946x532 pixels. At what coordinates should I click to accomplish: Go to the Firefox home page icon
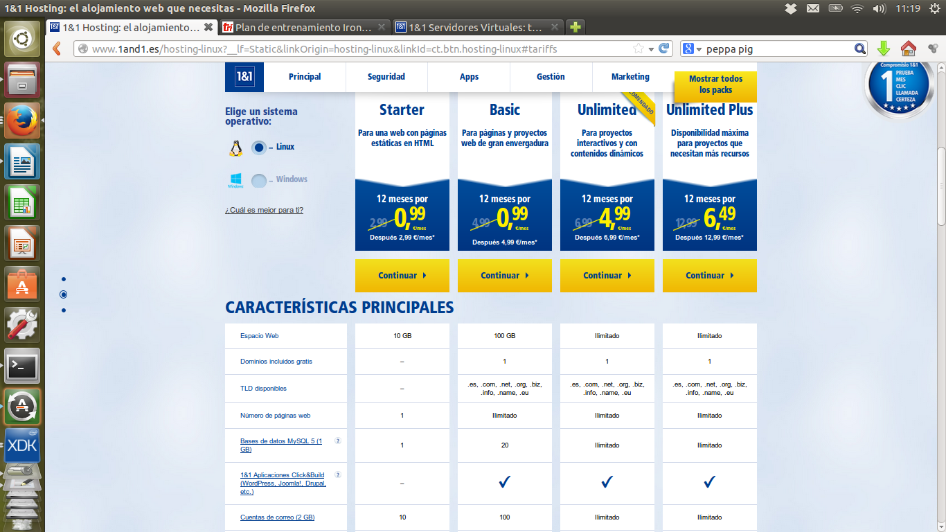[x=908, y=48]
